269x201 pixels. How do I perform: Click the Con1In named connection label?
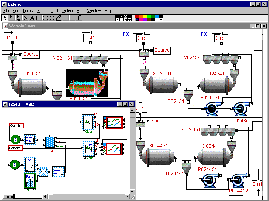tap(16, 125)
